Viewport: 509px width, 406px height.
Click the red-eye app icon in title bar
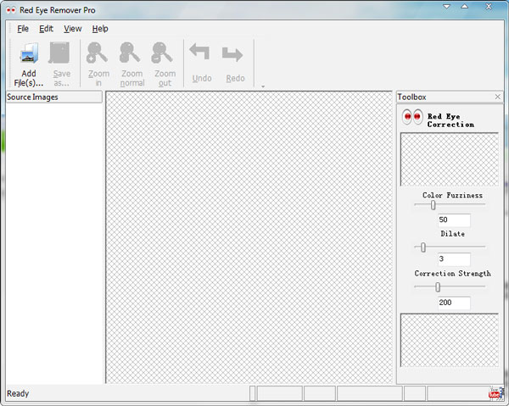pyautogui.click(x=11, y=10)
